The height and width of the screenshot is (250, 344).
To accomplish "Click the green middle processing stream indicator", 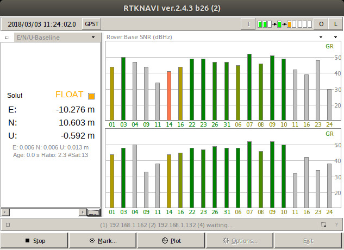I will click(x=279, y=24).
